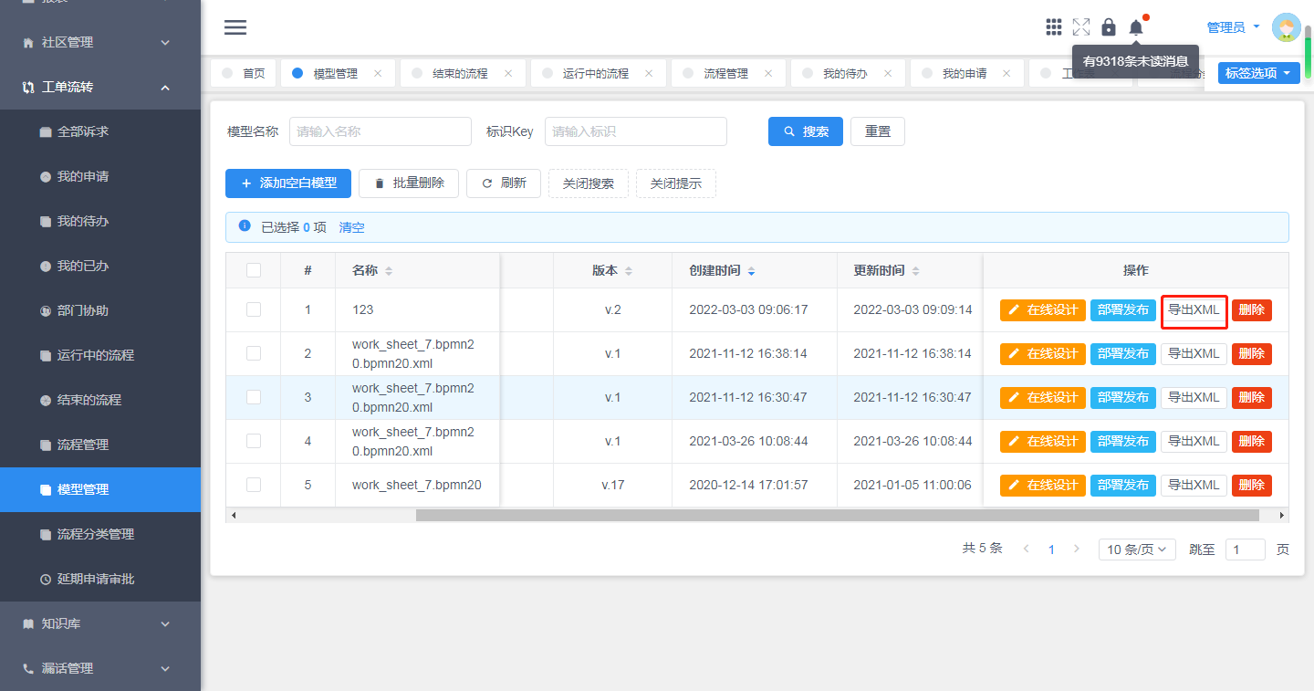The width and height of the screenshot is (1314, 691).
Task: Open the 10 条/页 page size dropdown
Action: [1137, 550]
